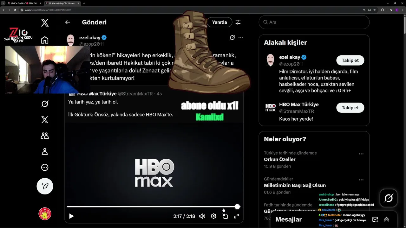
Task: Open options for Milletimizin Başı Sağ Olsun trend
Action: click(x=361, y=180)
